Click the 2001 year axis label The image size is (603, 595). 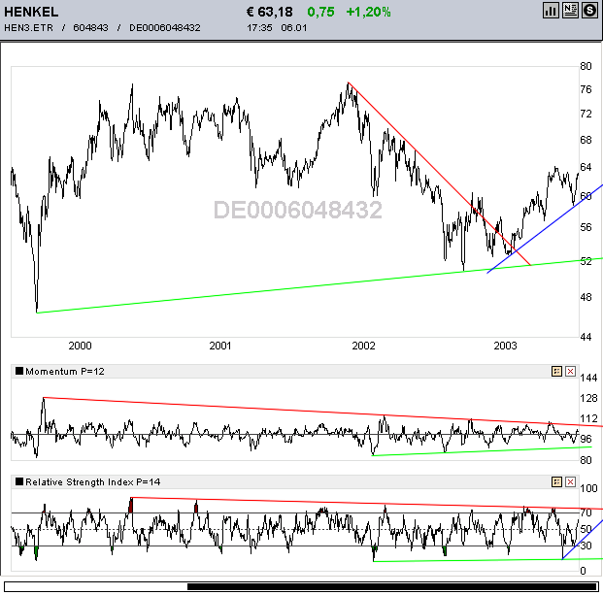click(x=220, y=346)
